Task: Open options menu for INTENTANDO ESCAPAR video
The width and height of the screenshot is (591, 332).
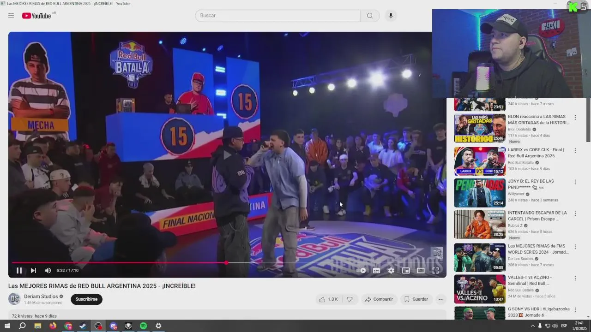Action: [x=575, y=213]
